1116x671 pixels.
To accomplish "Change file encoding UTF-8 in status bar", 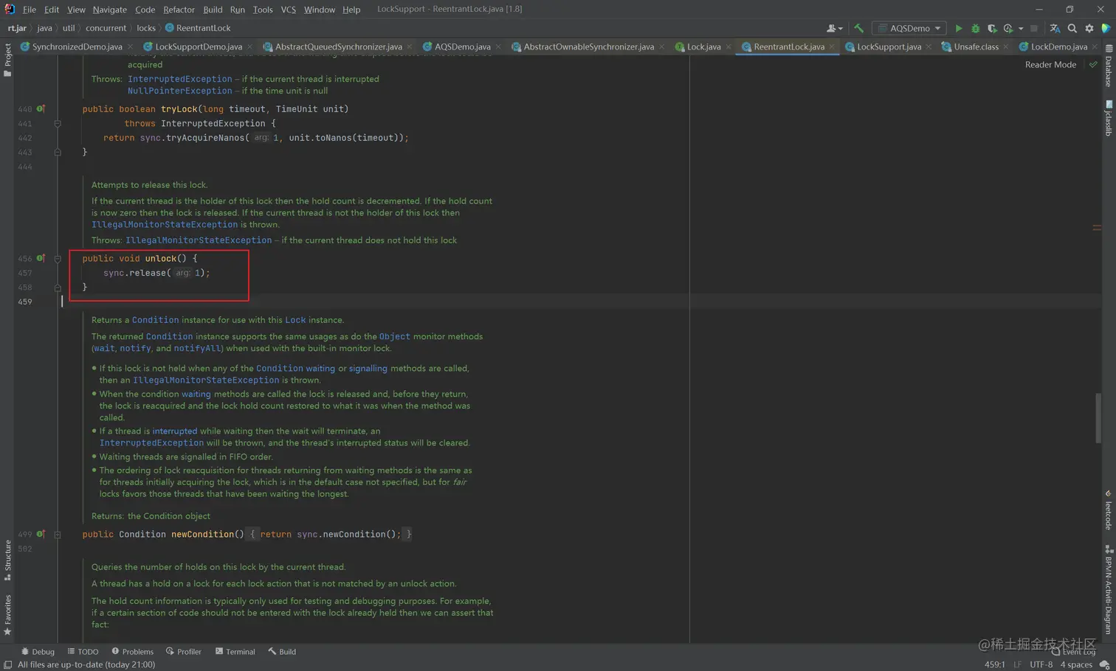I will point(1041,664).
